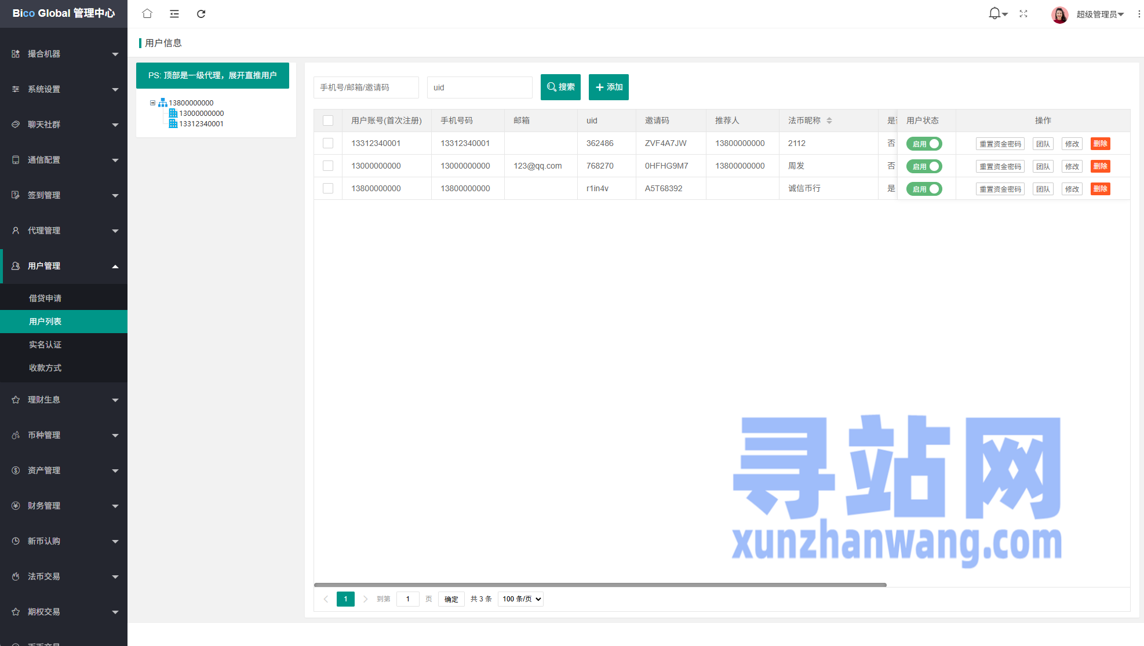Collapse the 13800000000 tree node
The height and width of the screenshot is (646, 1144).
coord(153,103)
